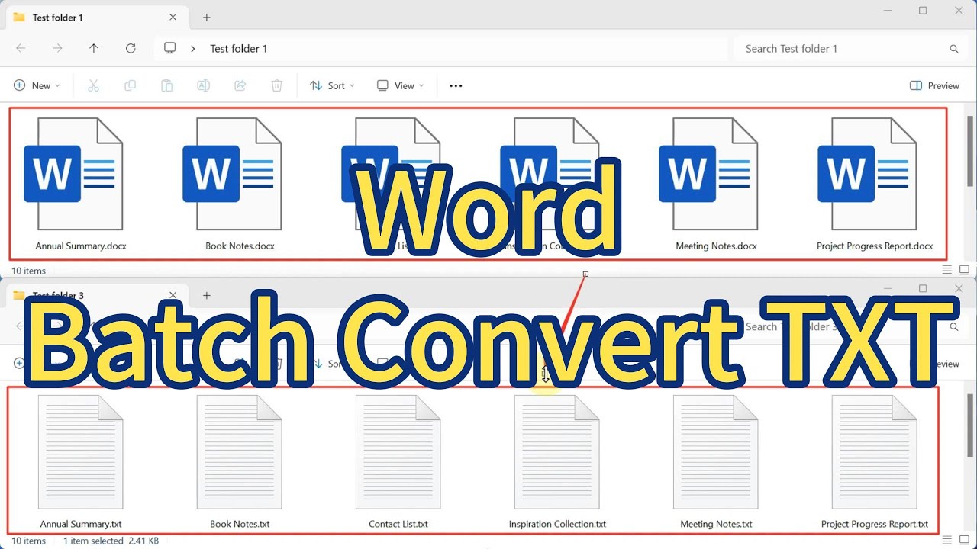977x549 pixels.
Task: Click the 10 items text in bottom status bar
Action: [28, 541]
